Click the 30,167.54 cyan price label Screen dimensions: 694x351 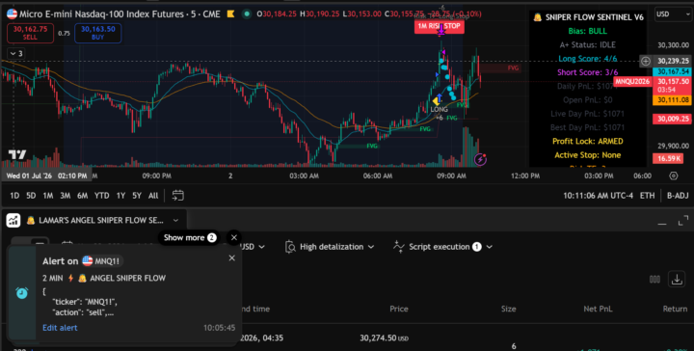tap(673, 71)
